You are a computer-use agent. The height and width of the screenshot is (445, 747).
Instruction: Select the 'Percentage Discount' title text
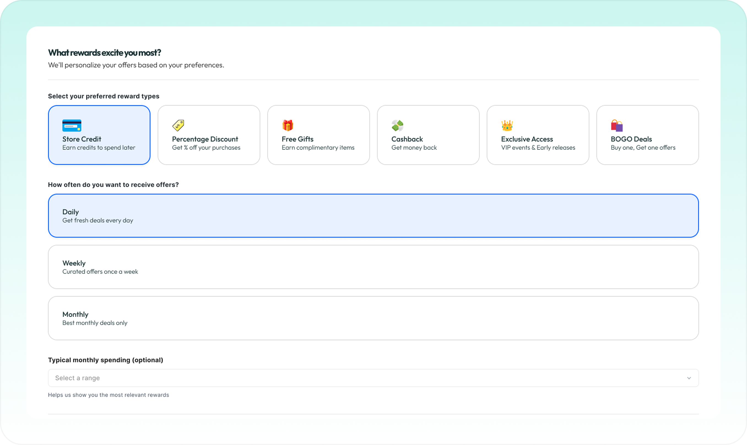(205, 139)
